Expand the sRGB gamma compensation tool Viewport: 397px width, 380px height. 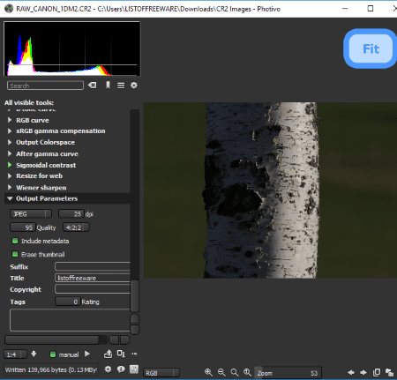tap(10, 131)
